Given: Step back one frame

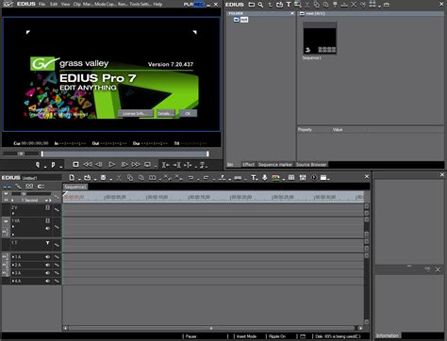Looking at the screenshot, I should tap(99, 164).
